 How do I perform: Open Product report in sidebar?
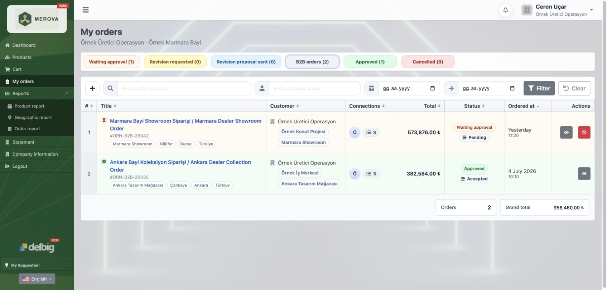pos(37,106)
